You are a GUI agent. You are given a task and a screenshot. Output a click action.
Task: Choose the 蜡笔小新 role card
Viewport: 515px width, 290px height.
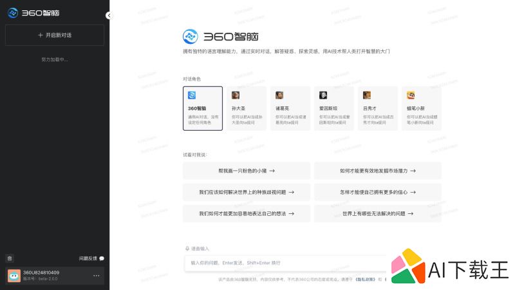[422, 108]
